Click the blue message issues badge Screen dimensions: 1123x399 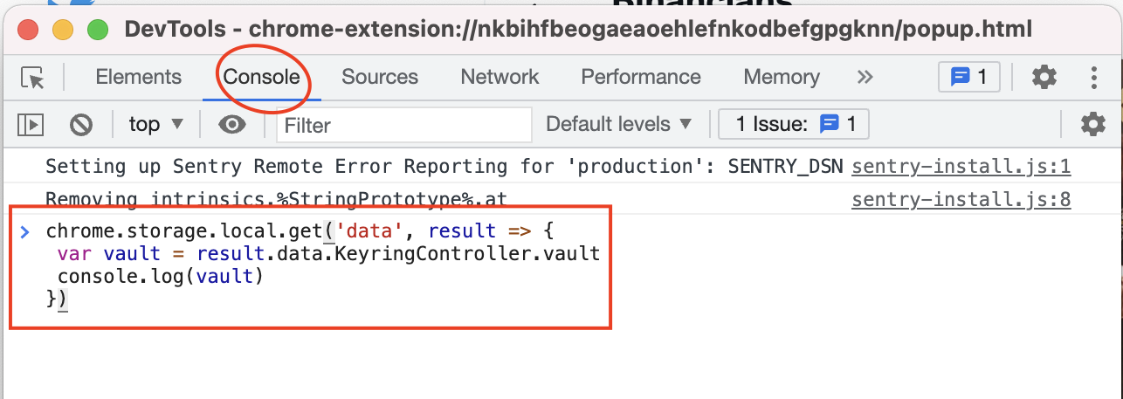coord(968,77)
